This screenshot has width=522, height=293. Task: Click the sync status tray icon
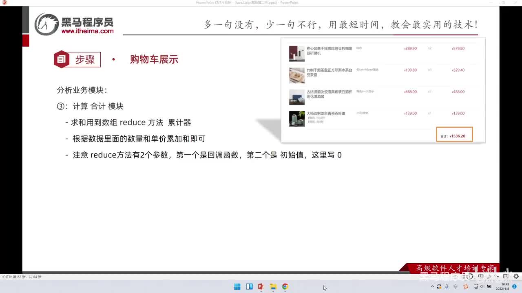coord(439,286)
